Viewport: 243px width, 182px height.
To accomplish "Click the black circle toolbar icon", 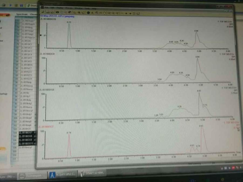I will pos(88,13).
